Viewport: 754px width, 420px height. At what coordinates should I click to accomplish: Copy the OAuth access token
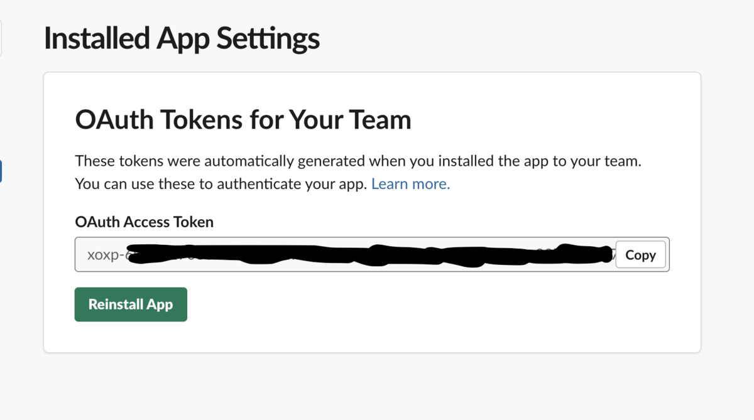[640, 255]
